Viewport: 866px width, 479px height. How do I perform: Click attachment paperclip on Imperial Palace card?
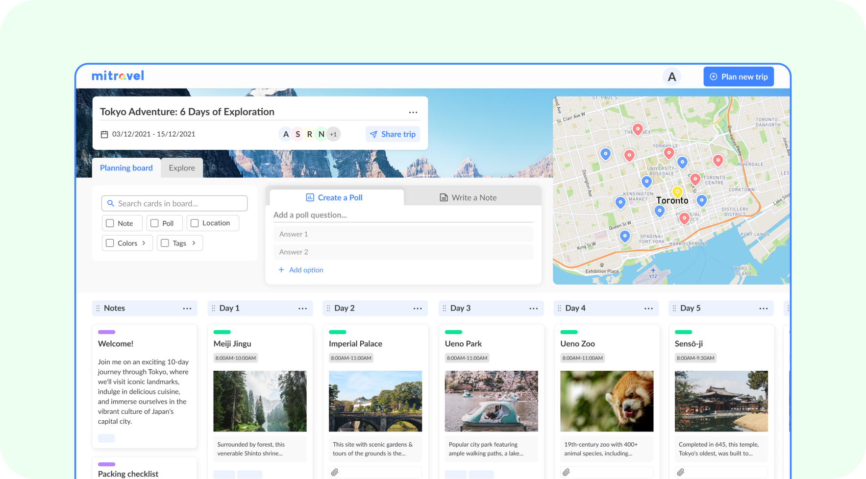click(x=335, y=472)
